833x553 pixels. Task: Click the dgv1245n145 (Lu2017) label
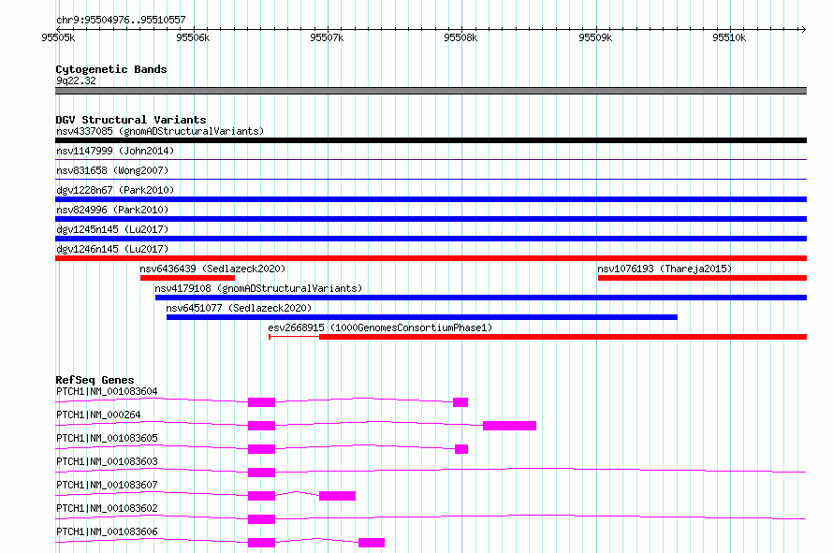(112, 229)
